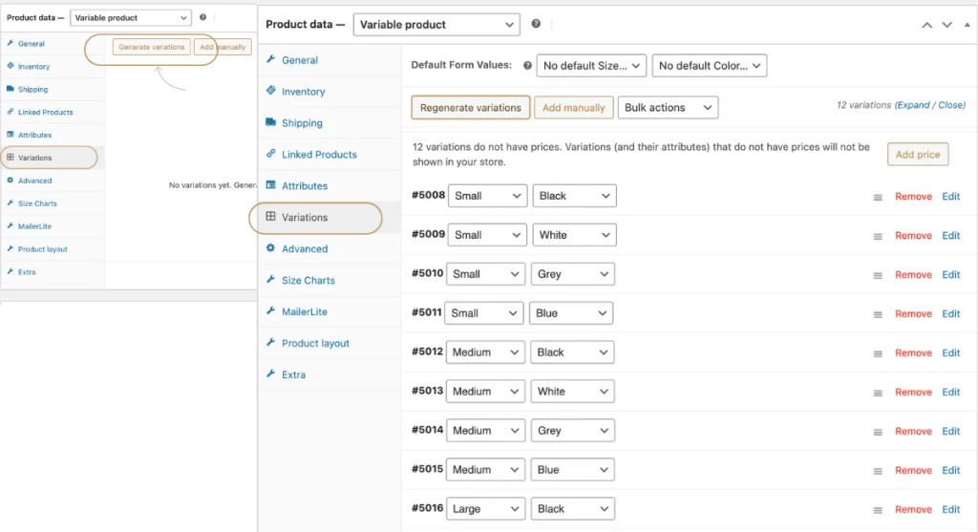Open Attributes tab in small left panel
This screenshot has width=978, height=532.
35,135
